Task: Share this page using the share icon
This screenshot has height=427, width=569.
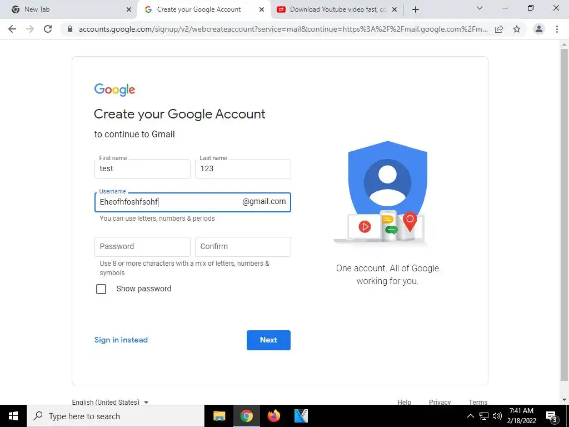Action: coord(499,29)
